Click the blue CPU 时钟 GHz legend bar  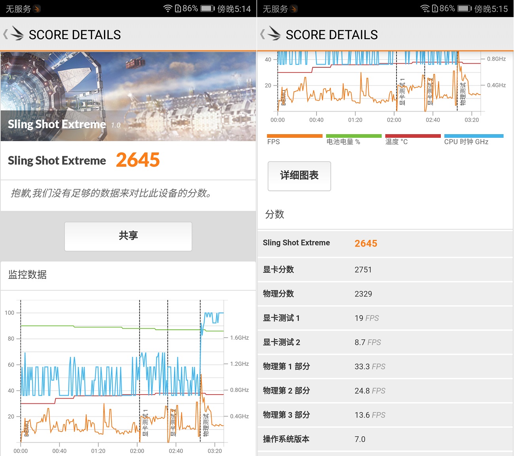pyautogui.click(x=474, y=136)
